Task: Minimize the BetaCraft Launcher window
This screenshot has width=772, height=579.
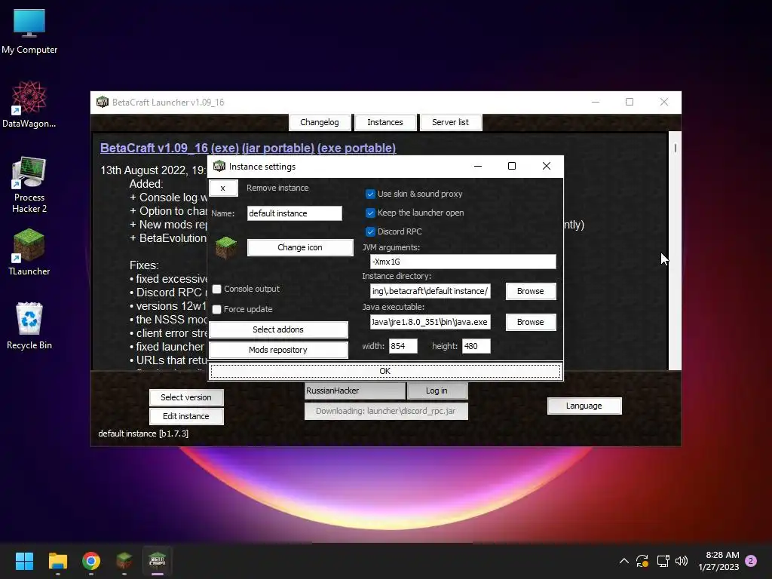Action: [x=596, y=102]
